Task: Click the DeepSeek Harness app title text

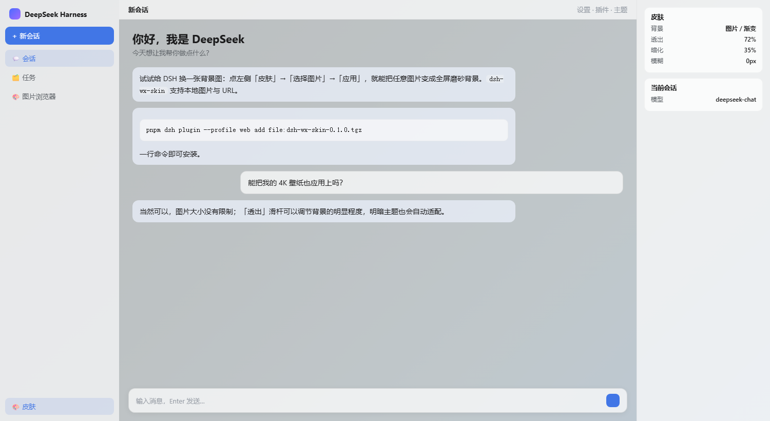Action: (x=56, y=14)
